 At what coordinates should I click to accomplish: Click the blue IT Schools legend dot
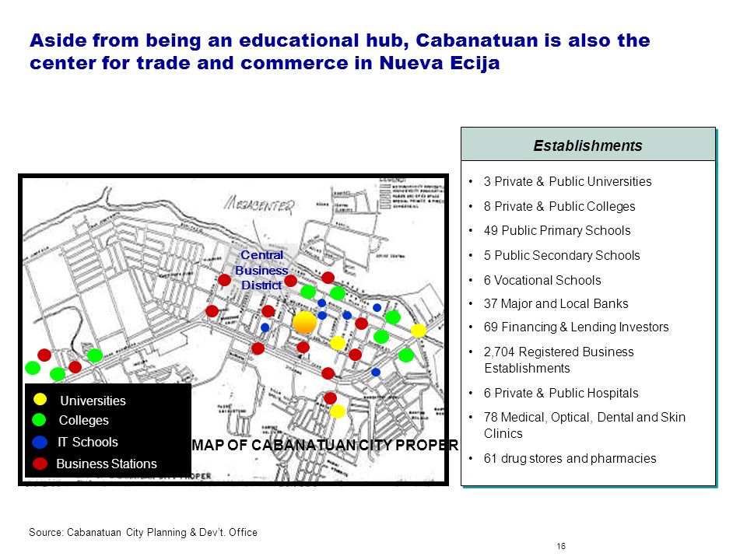click(x=40, y=442)
